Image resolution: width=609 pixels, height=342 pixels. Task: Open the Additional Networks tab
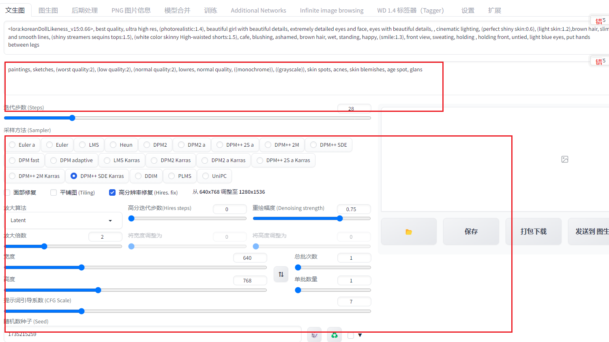click(258, 11)
